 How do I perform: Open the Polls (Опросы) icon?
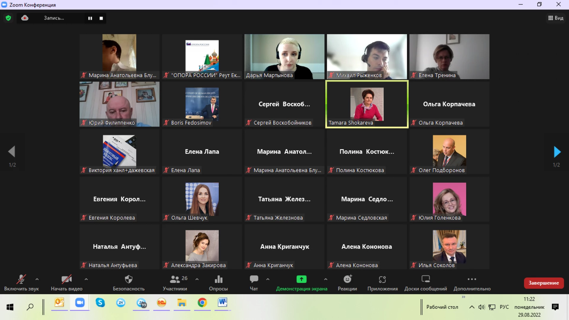(x=218, y=279)
